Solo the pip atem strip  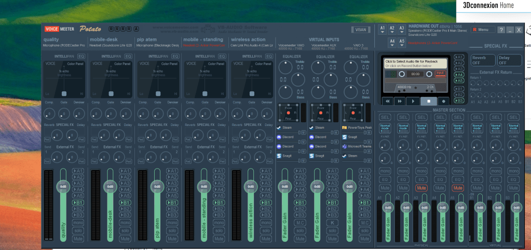click(x=172, y=231)
